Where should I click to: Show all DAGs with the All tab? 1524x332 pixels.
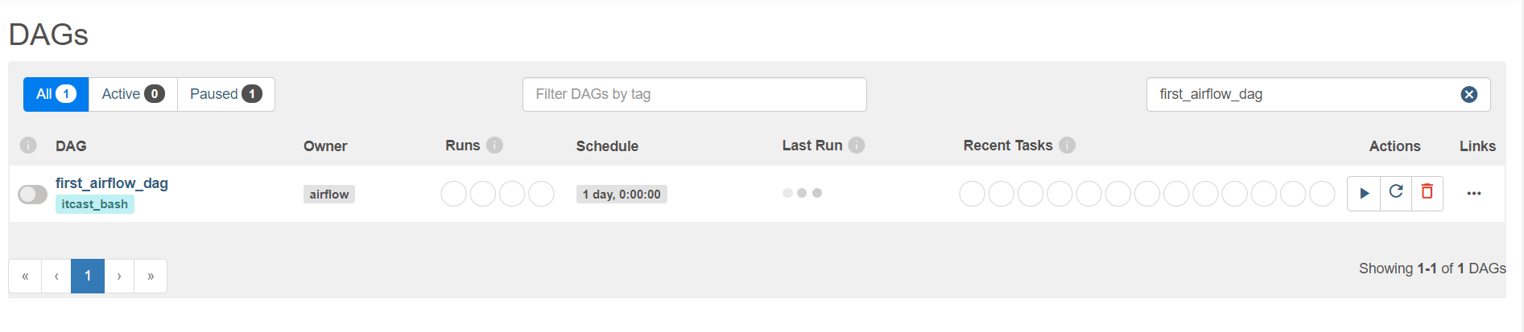[x=56, y=95]
